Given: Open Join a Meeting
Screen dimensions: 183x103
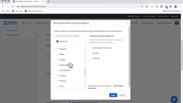Looking at the screenshot, I should coord(148,23).
